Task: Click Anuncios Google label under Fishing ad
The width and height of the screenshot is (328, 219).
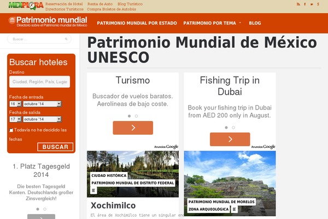Action: tap(263, 147)
